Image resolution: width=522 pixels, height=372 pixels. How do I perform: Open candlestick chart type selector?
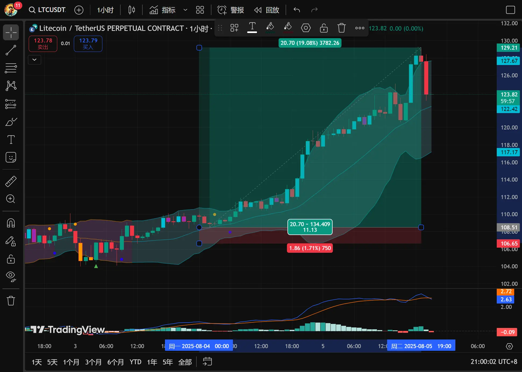[x=132, y=10]
